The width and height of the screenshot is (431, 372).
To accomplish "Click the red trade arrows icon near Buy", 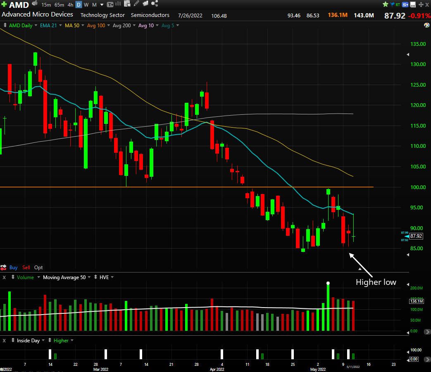I will click(3, 268).
